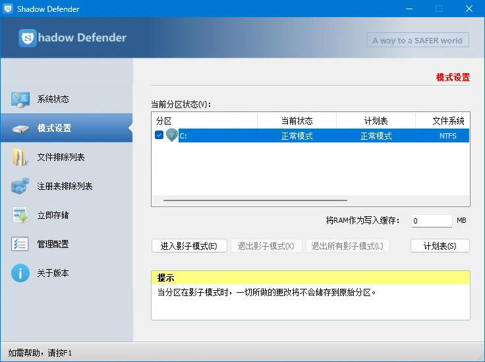The height and width of the screenshot is (362, 485).
Task: Open 注册表排除列表 section
Action: [x=67, y=186]
